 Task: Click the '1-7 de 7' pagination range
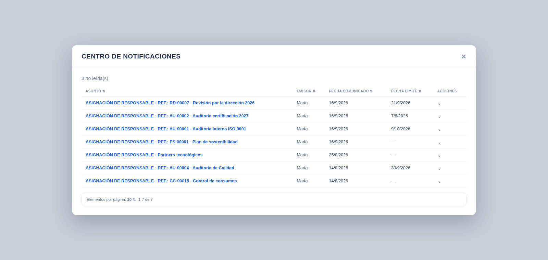146,199
